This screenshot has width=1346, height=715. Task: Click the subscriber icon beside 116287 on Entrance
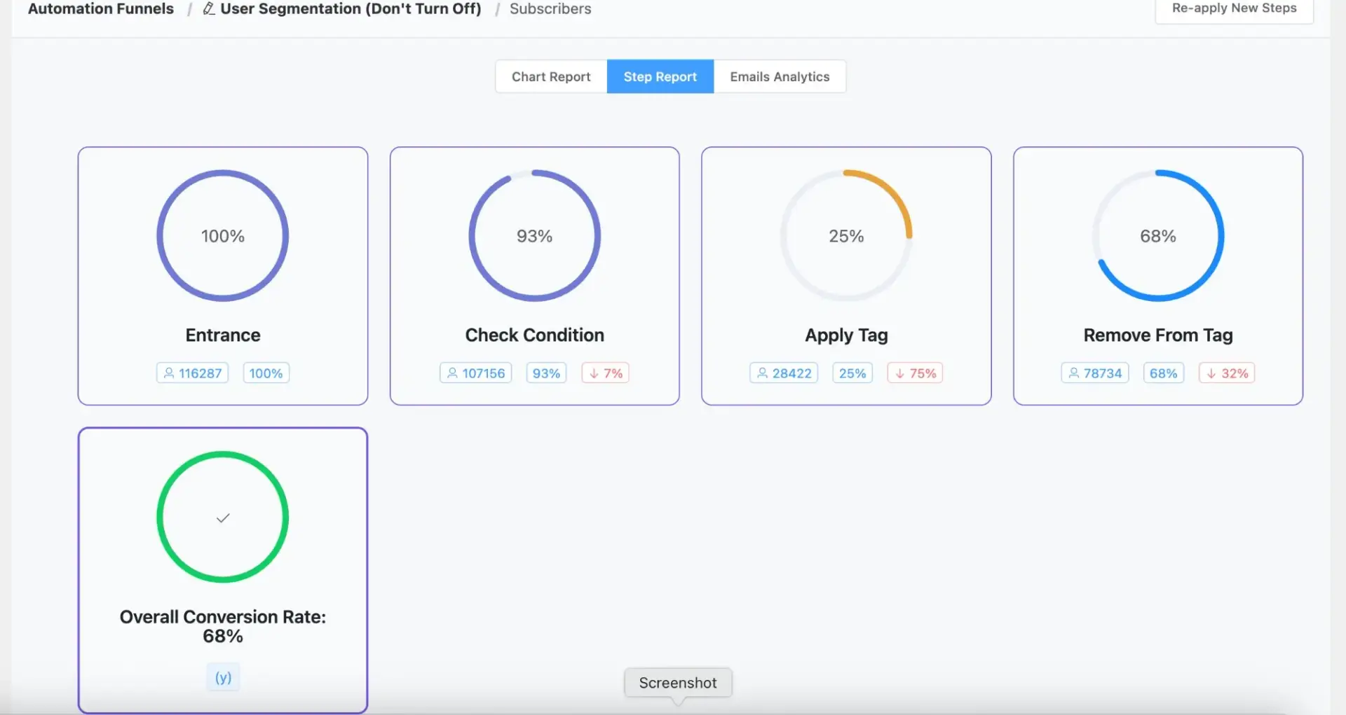click(168, 373)
